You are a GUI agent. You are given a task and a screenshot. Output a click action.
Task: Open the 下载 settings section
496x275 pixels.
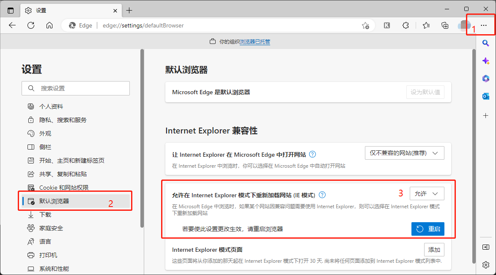(x=45, y=215)
